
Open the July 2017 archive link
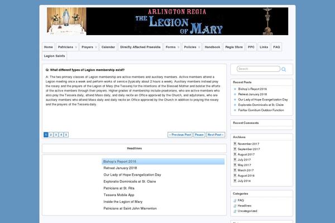244,159
